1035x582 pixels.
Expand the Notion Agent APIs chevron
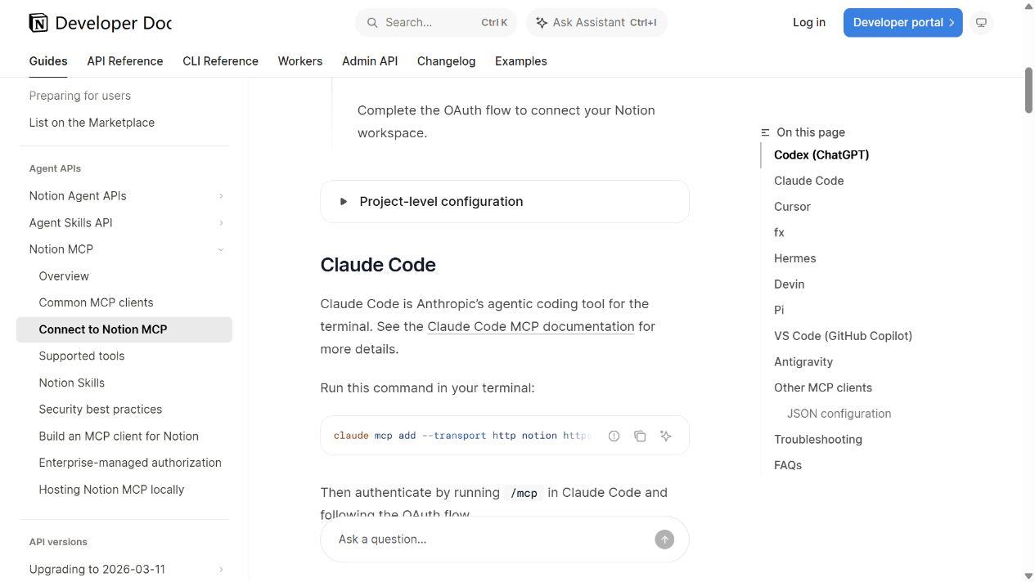pos(221,196)
